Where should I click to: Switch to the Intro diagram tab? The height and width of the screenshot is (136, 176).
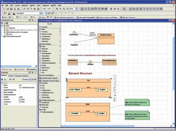tap(42, 18)
